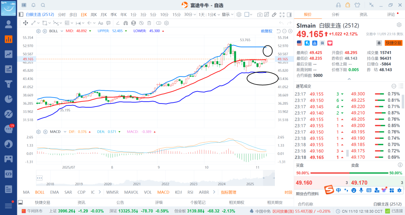Screen dimensions: 405x215
Task: Enable the magnet snap tool
Action: pos(126,23)
